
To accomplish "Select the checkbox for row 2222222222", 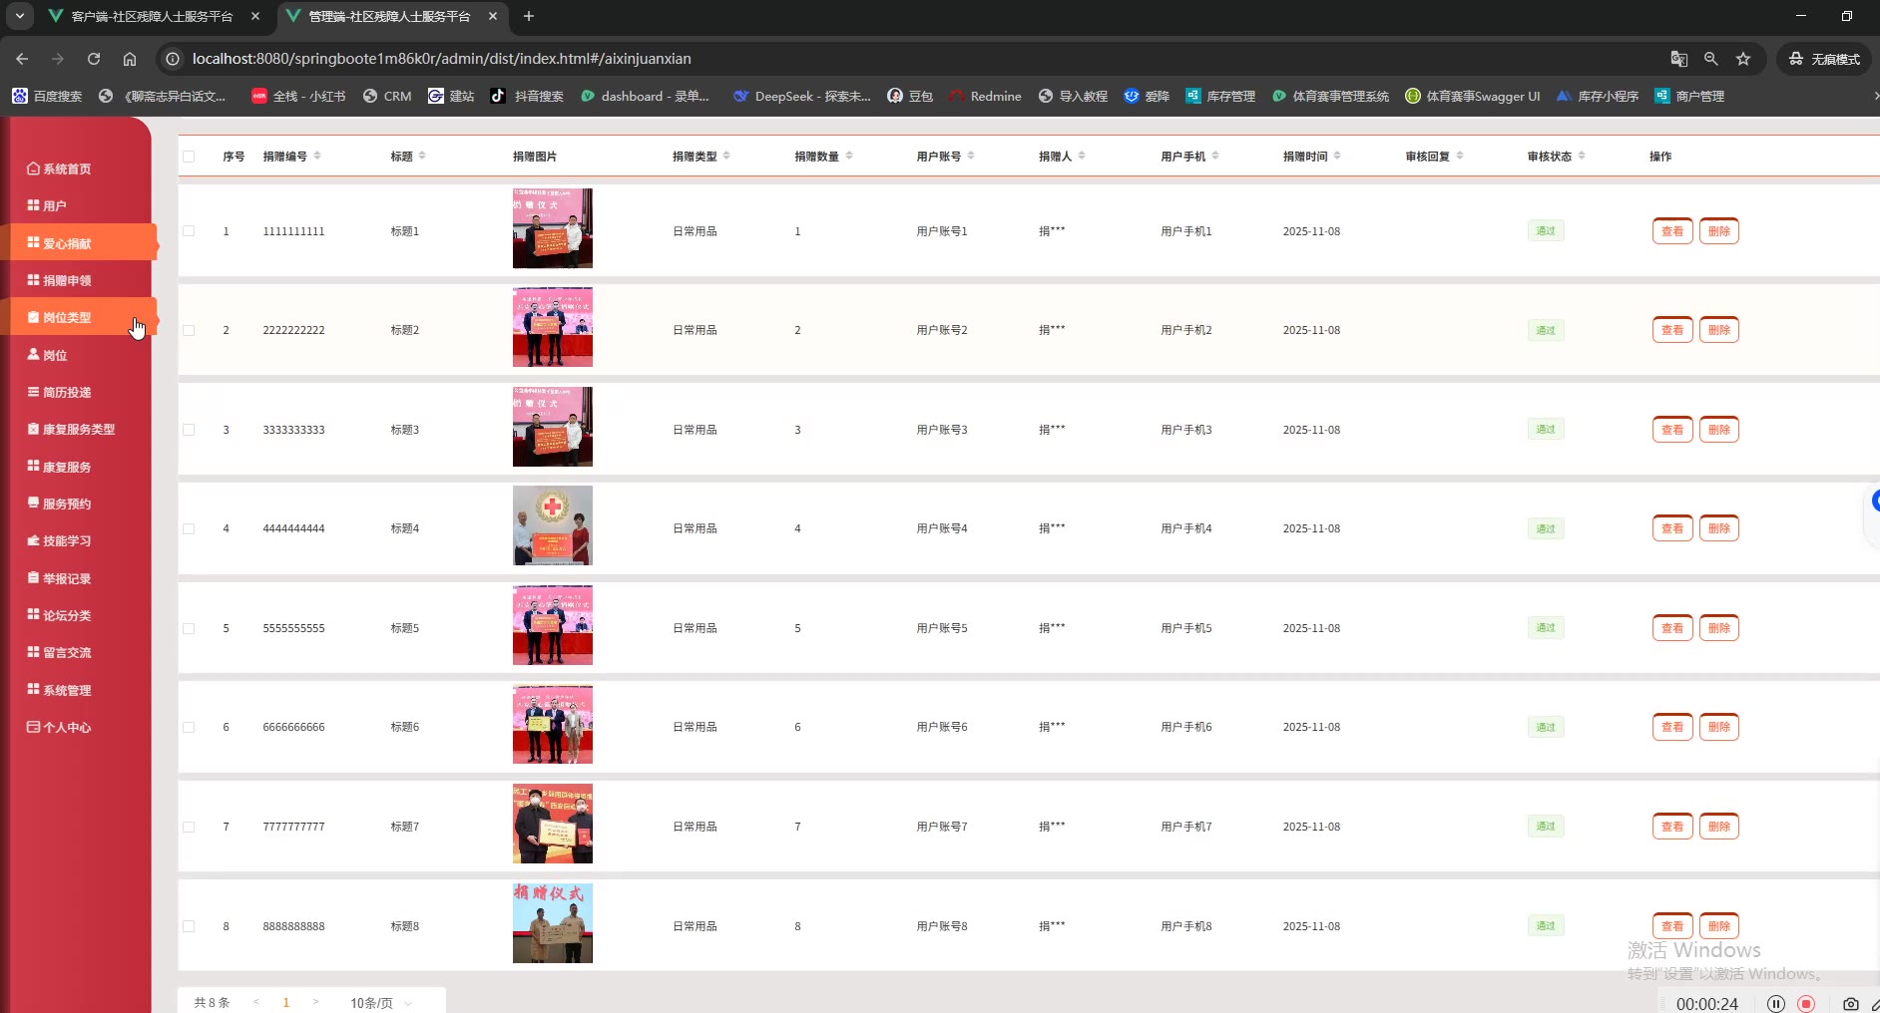I will click(189, 330).
